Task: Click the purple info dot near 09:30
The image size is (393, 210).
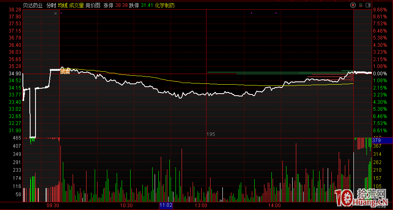Action: pyautogui.click(x=61, y=13)
